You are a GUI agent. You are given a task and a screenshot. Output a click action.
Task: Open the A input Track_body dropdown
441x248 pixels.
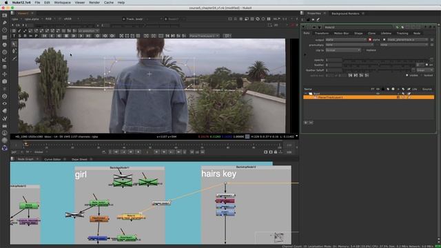coord(142,19)
